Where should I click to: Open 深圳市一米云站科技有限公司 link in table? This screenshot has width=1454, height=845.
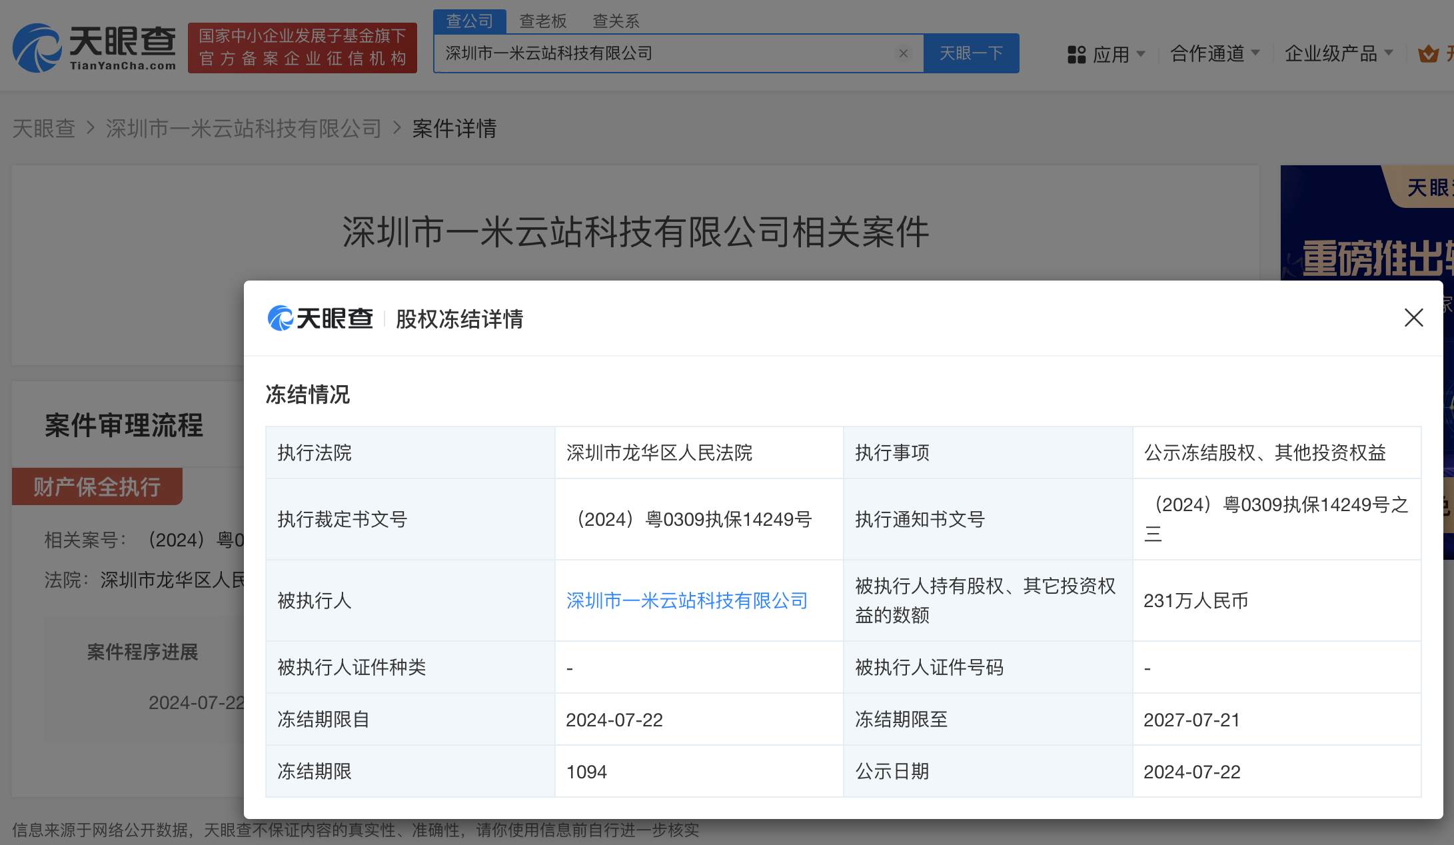[686, 600]
